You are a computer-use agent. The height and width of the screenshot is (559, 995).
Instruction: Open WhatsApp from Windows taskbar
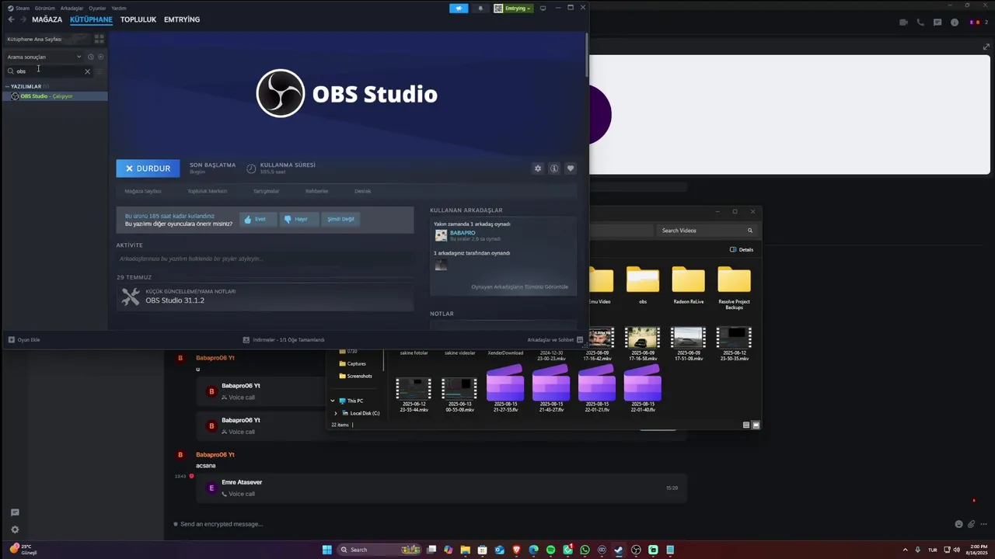click(585, 550)
